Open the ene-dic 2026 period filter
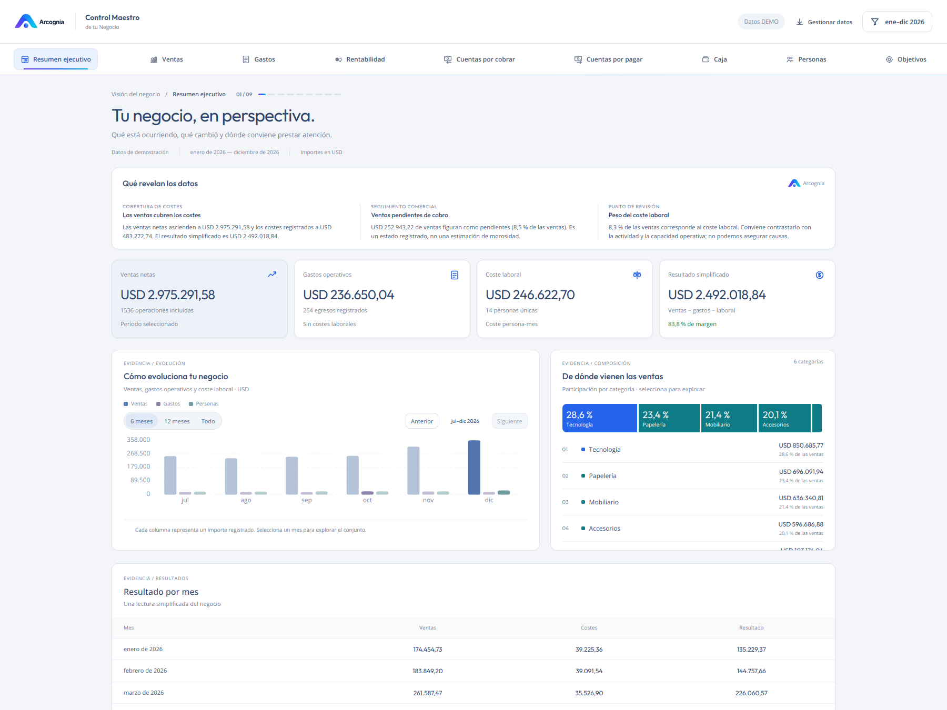The width and height of the screenshot is (947, 710). (x=897, y=22)
